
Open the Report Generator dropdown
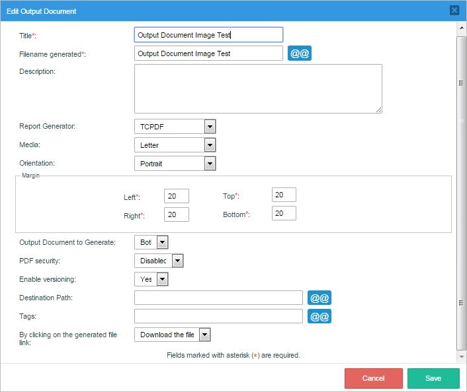click(175, 127)
